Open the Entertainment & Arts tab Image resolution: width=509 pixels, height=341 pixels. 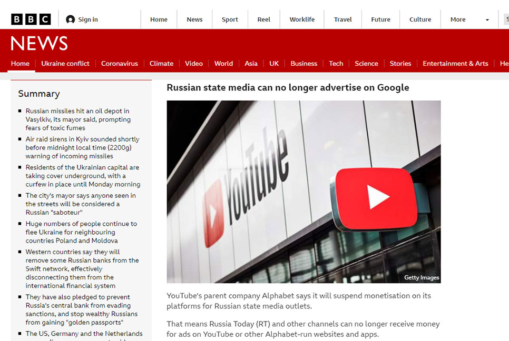(455, 64)
